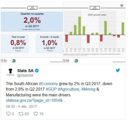Click the blue verified badge
140x120 pixels.
[37, 71]
